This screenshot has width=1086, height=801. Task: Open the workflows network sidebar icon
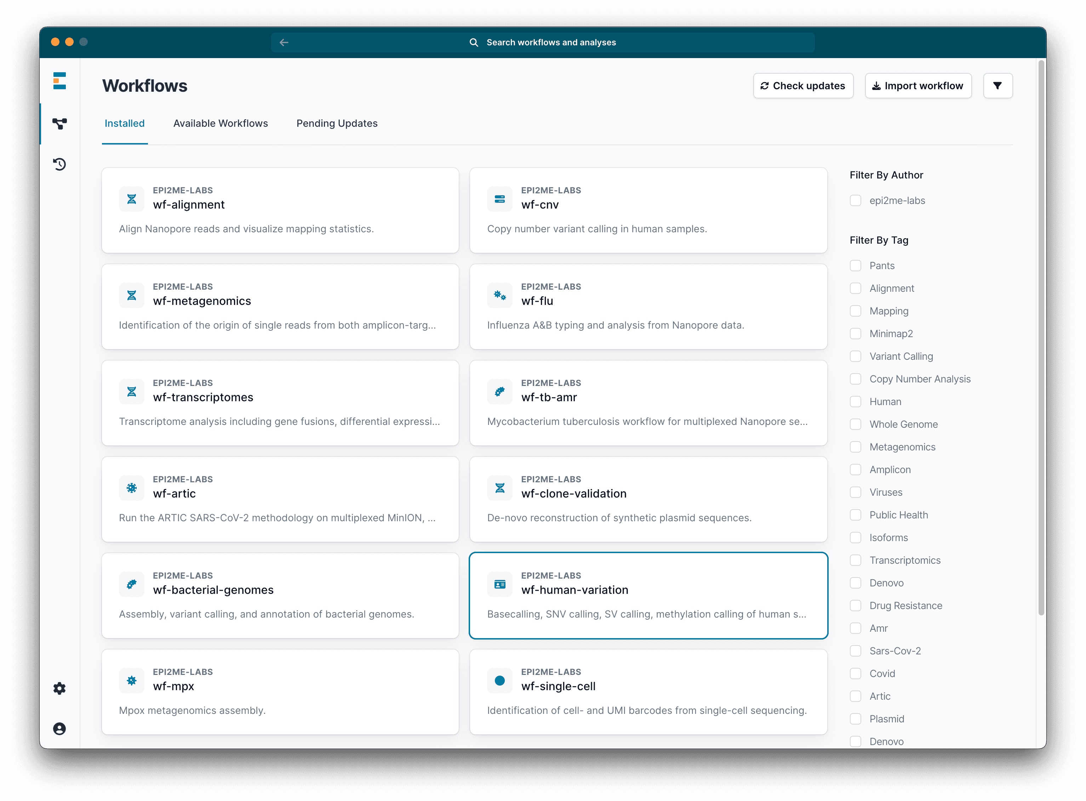point(59,124)
